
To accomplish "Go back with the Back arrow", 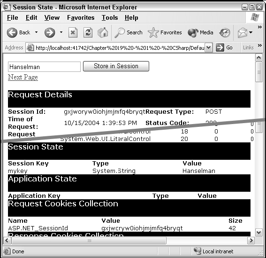I will point(18,32).
